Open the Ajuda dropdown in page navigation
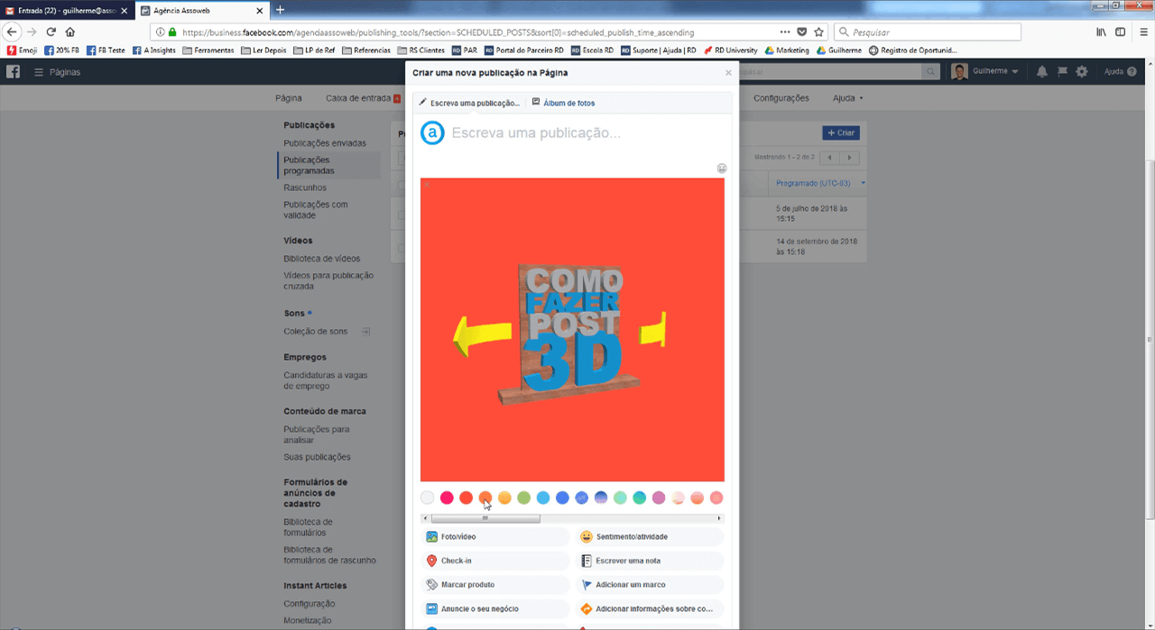This screenshot has height=630, width=1155. coord(847,98)
